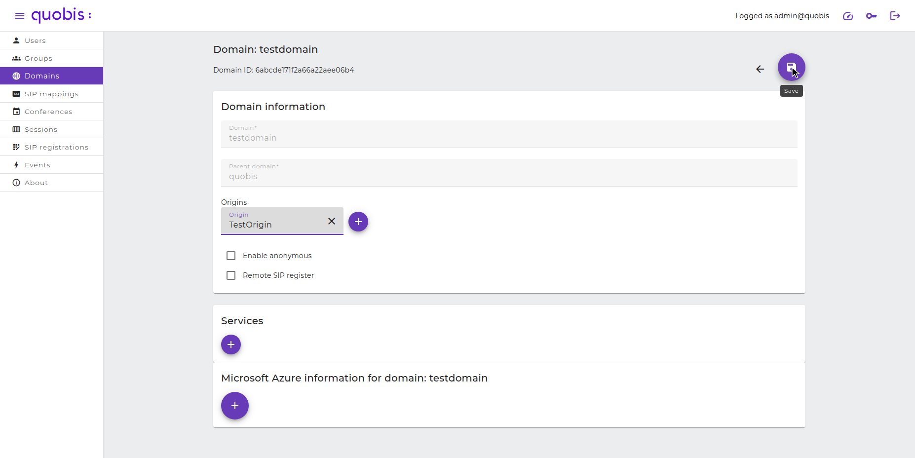Add a service with plus button
Image resolution: width=915 pixels, height=458 pixels.
tap(231, 344)
